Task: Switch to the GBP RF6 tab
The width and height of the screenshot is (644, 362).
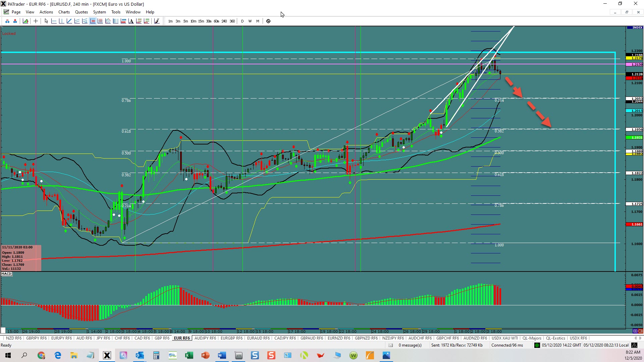Action: pos(162,338)
